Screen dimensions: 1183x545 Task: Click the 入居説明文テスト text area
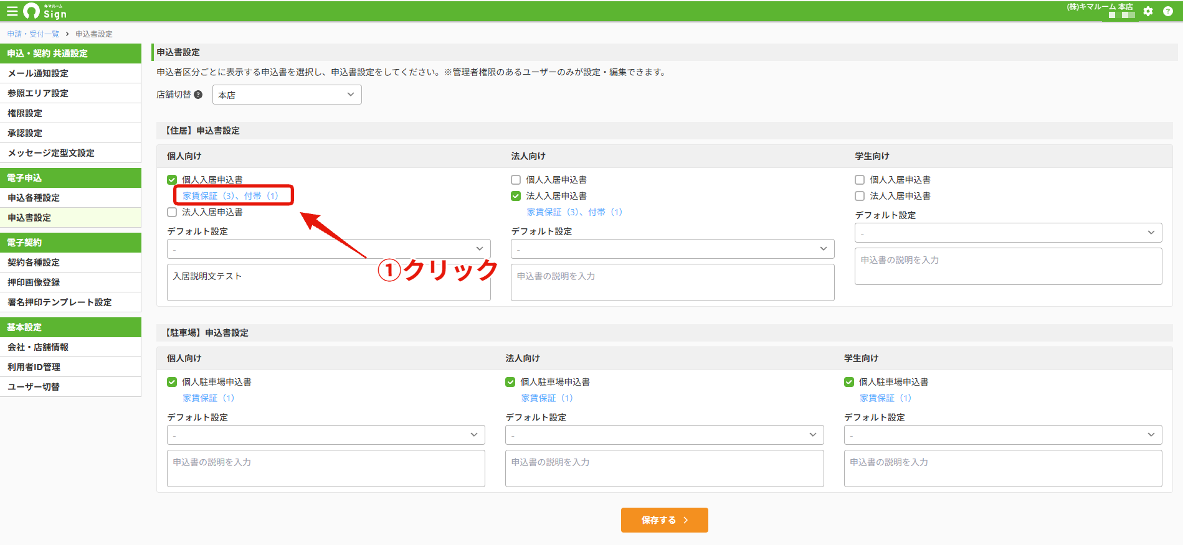tap(329, 282)
